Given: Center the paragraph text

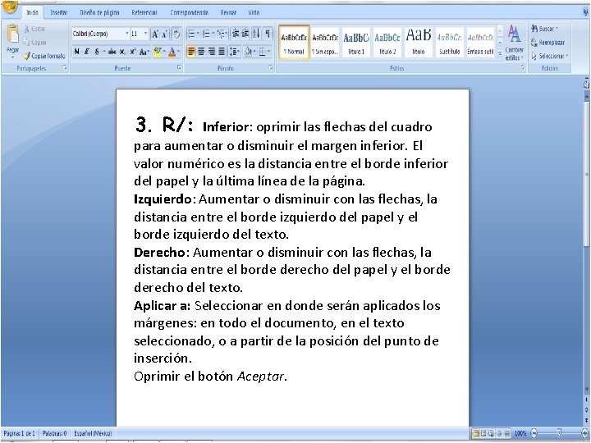Looking at the screenshot, I should tap(201, 52).
